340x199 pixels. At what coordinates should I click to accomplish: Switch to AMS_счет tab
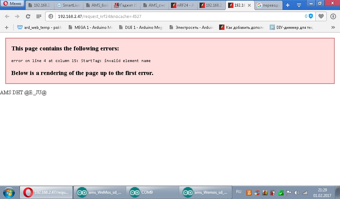pyautogui.click(x=154, y=5)
